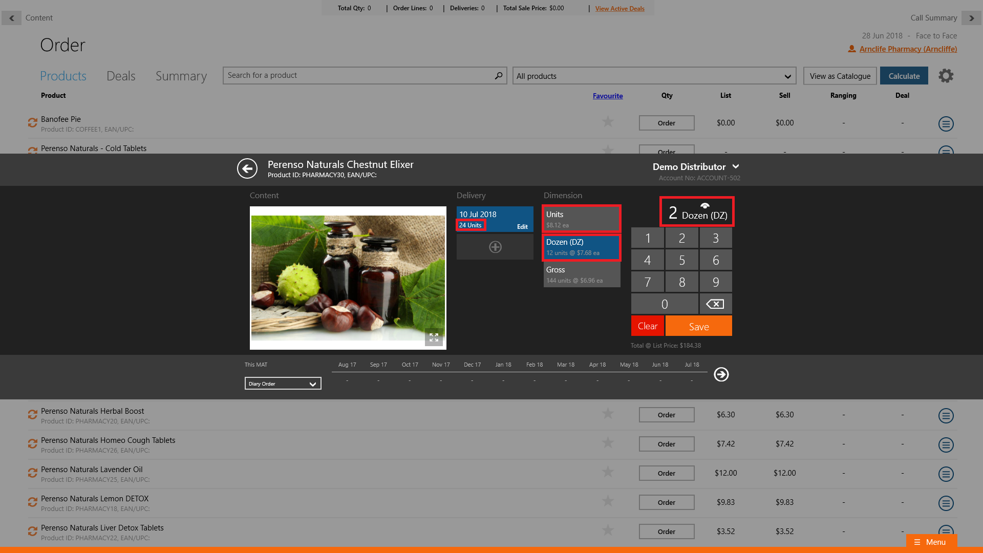
Task: Mark Perenso Naturals Herbal Boost as favourite
Action: (608, 414)
